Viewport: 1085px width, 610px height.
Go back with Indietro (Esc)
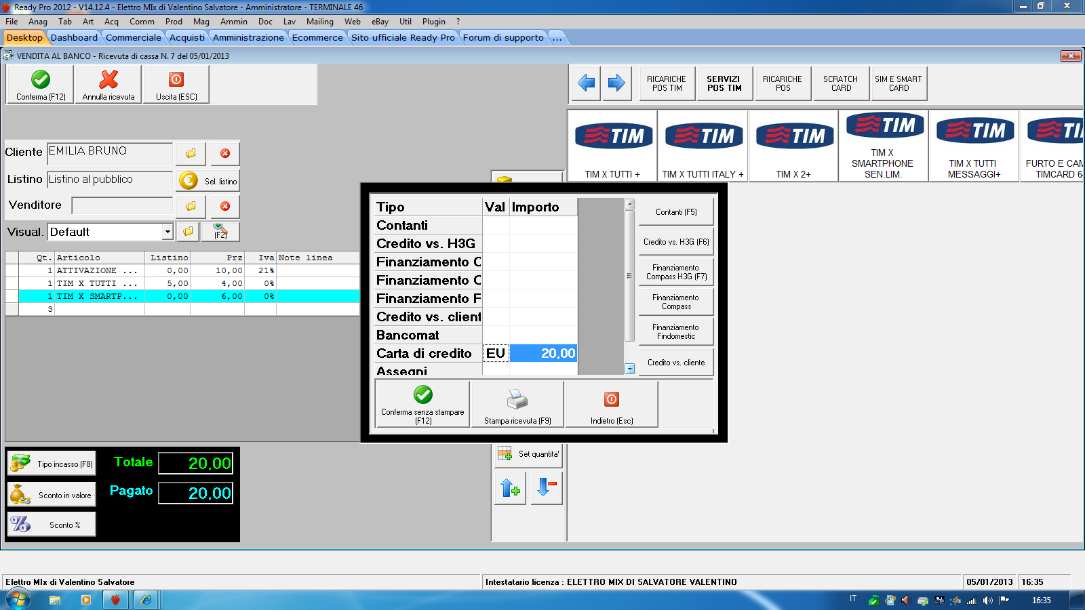pyautogui.click(x=612, y=404)
